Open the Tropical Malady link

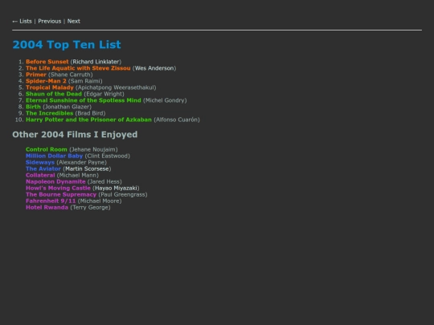[50, 87]
